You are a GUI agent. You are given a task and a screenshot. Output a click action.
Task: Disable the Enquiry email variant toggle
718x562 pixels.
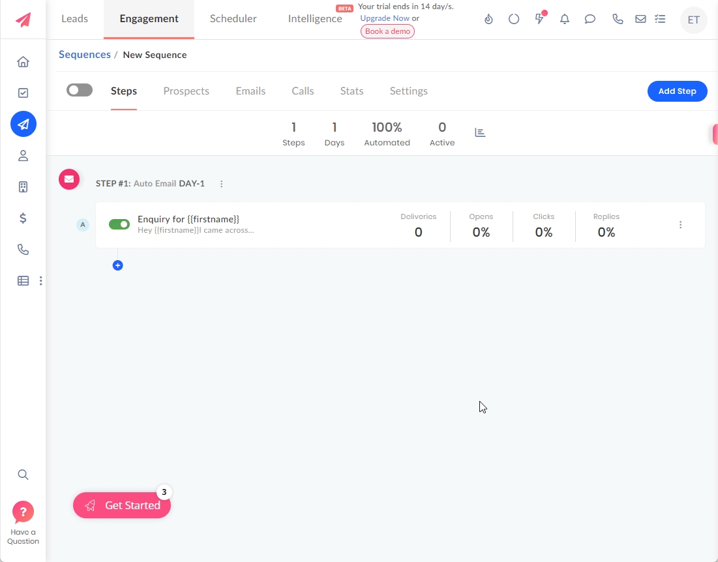point(119,224)
